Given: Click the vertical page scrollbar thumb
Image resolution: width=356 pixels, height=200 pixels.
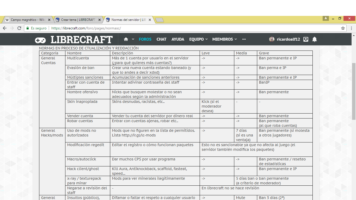Looking at the screenshot, I should point(354,91).
